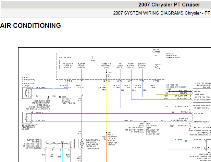Click the "BLOWER MOTOR CONTROL" label
Image resolution: width=211 pixels, height=162 pixels.
tap(81, 66)
